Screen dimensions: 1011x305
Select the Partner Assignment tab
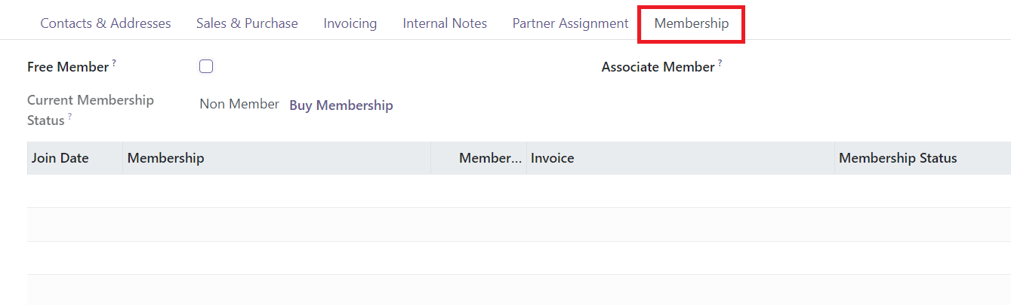coord(570,23)
